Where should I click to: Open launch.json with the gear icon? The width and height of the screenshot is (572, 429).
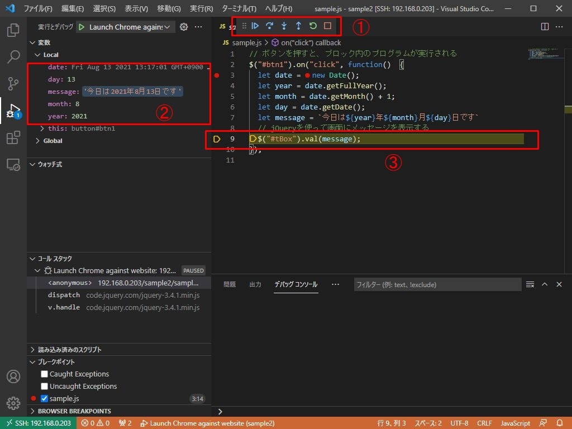184,27
